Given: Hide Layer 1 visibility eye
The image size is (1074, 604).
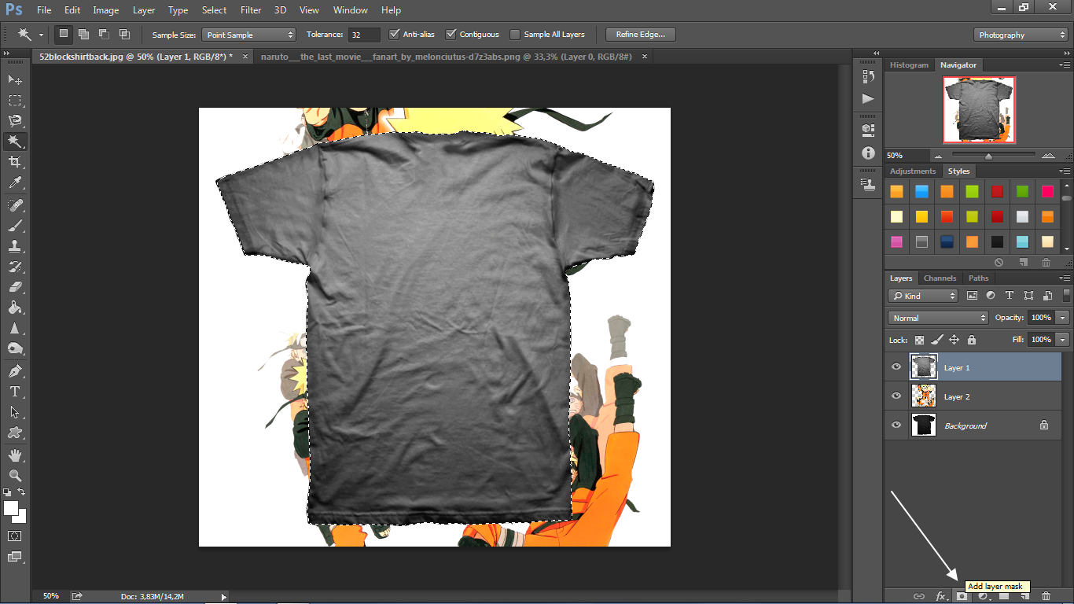Looking at the screenshot, I should click(896, 367).
